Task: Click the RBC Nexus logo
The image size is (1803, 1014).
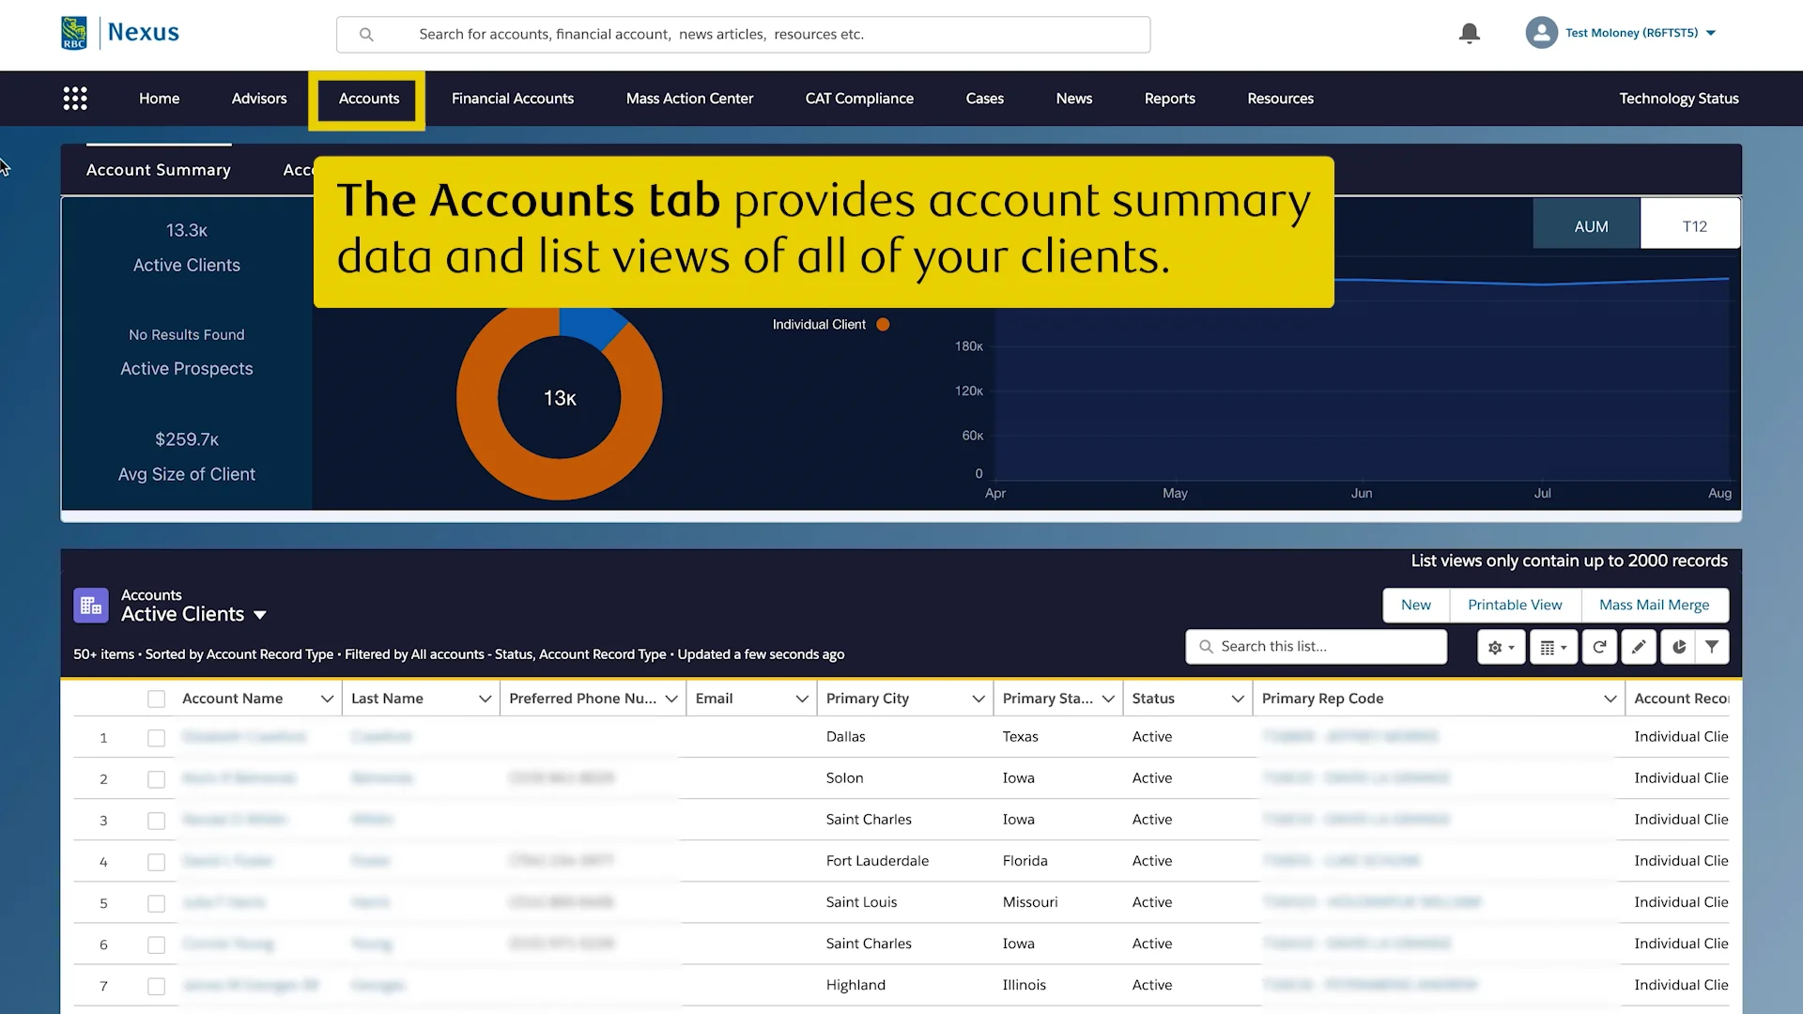Action: (x=120, y=33)
